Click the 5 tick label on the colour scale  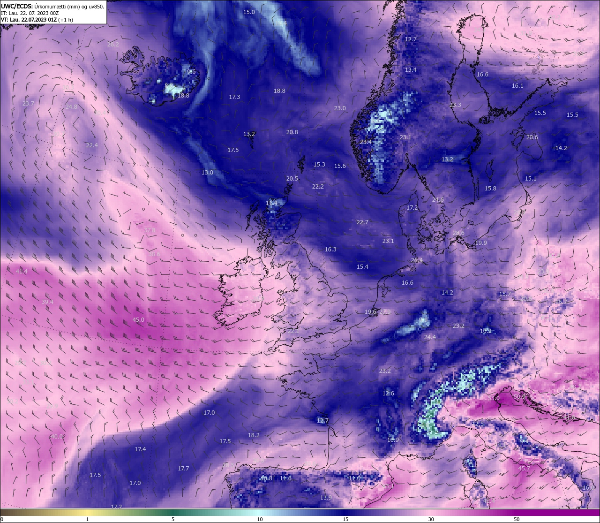173,519
